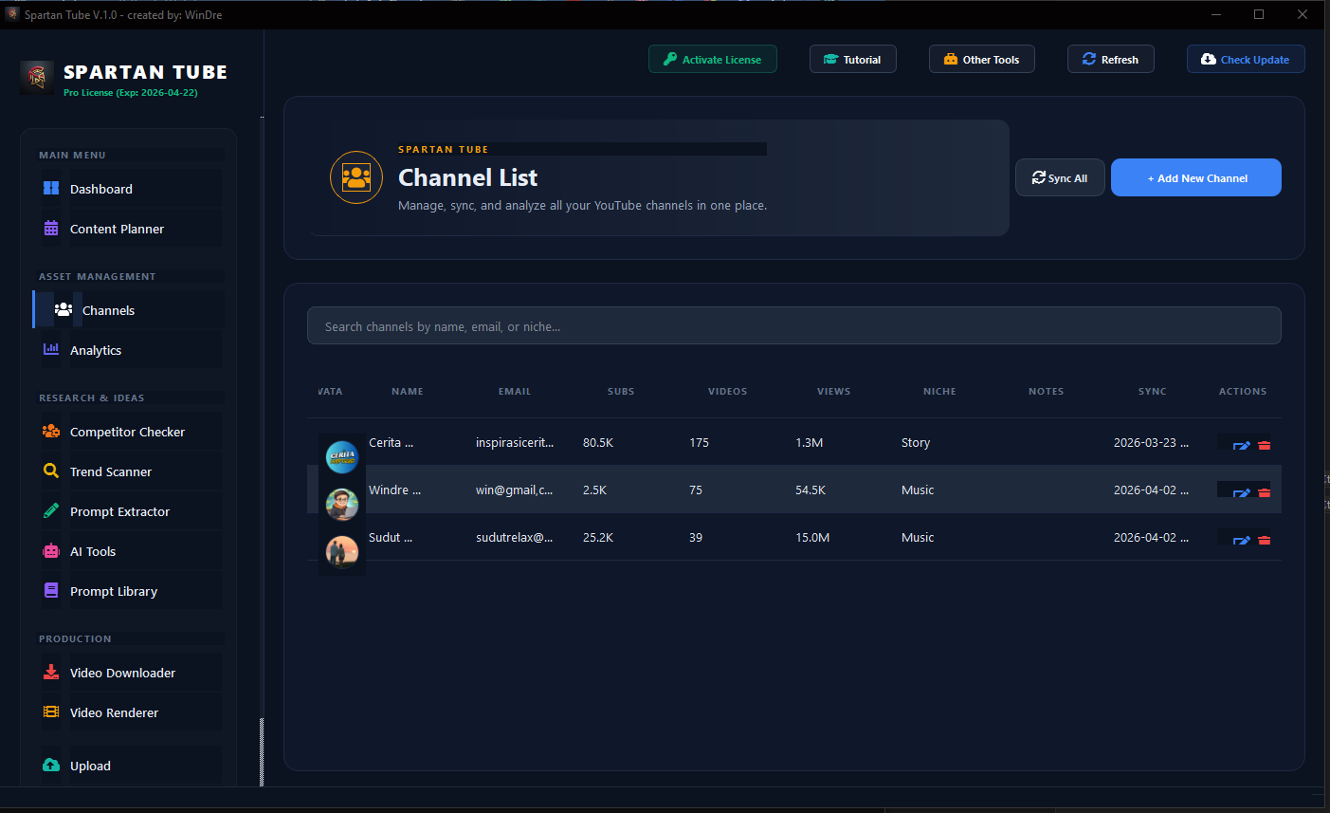Click the Cerita channel avatar thumbnail
1330x813 pixels.
(x=342, y=456)
